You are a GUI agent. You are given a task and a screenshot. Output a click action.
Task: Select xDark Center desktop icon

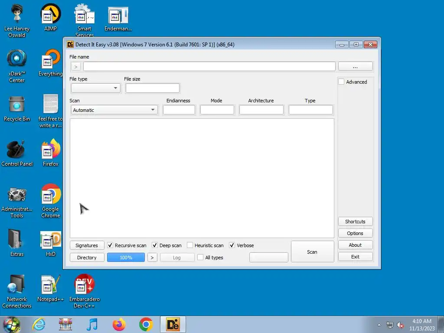tap(17, 66)
